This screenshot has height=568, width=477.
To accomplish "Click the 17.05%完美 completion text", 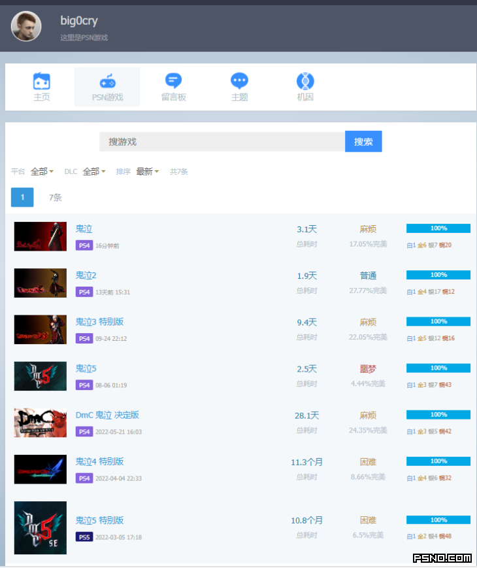I will [x=368, y=244].
